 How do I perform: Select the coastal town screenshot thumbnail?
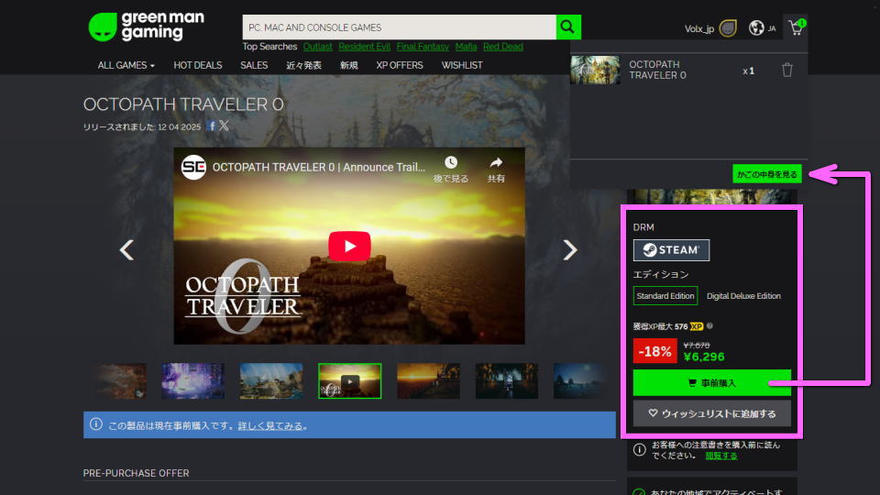[x=271, y=381]
